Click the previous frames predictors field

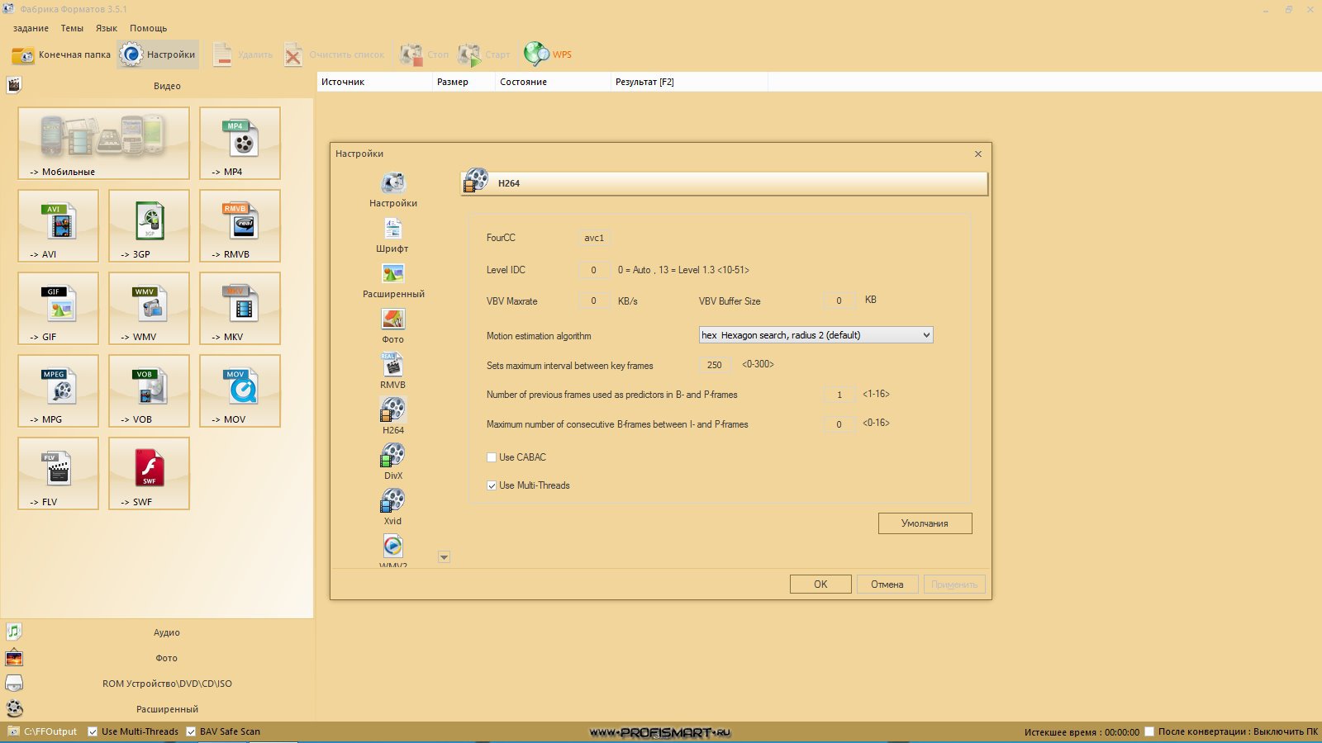point(839,395)
